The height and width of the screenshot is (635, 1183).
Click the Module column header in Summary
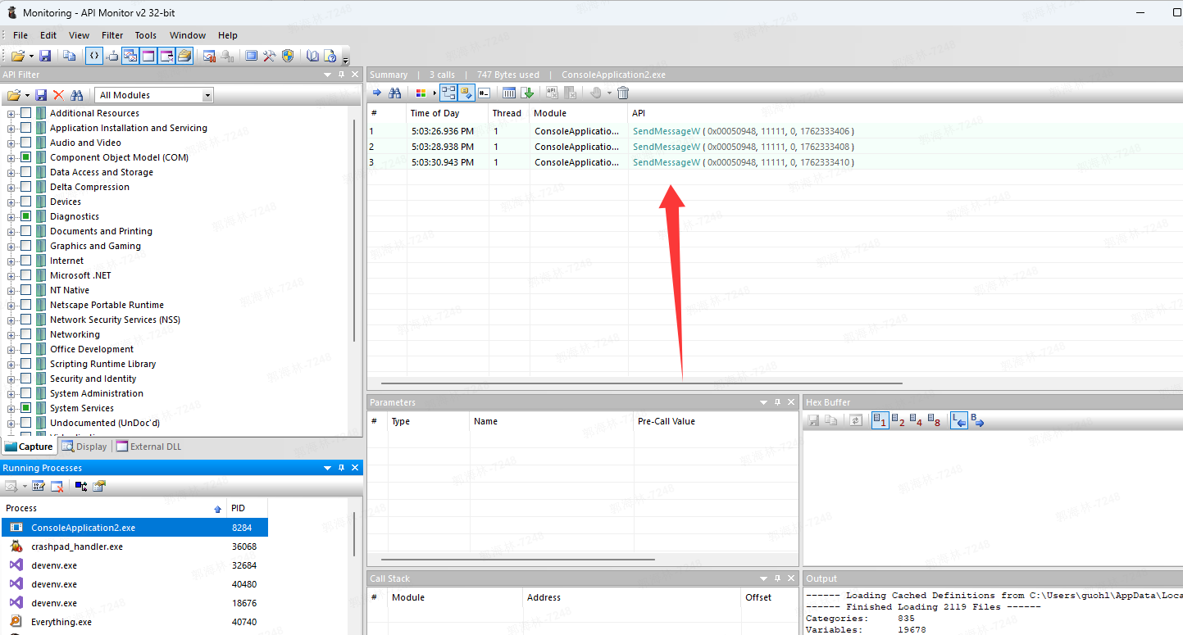pos(579,113)
